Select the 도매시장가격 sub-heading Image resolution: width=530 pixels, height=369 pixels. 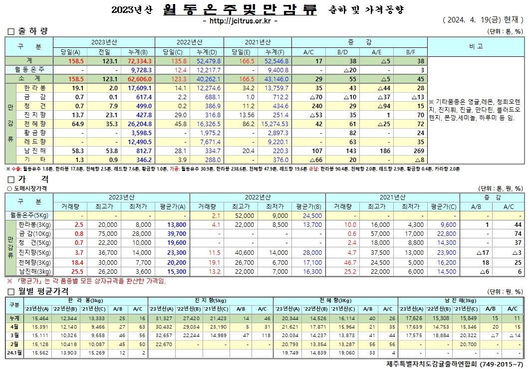tap(27, 188)
